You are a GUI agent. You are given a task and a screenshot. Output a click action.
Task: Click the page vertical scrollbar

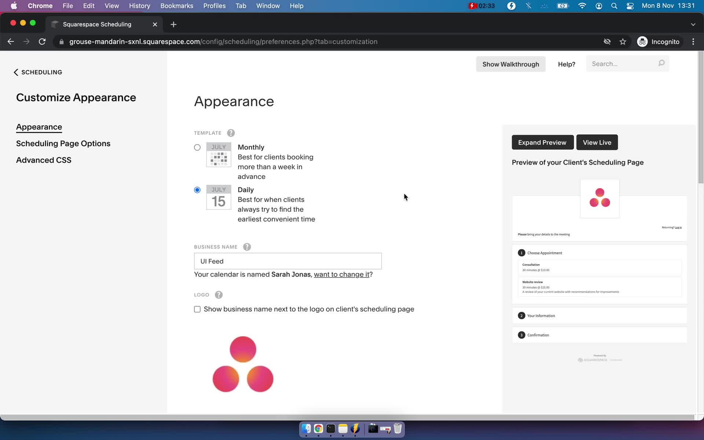coord(701,117)
